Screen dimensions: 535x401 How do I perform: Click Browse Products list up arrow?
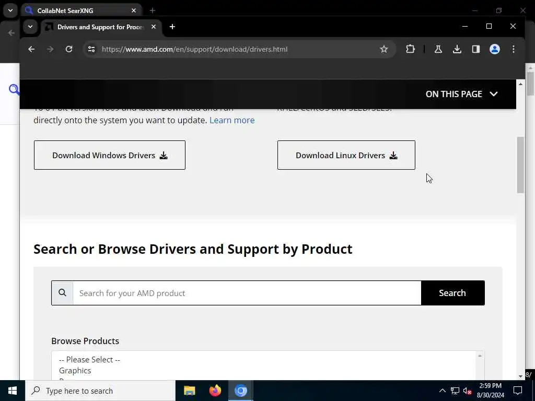480,356
